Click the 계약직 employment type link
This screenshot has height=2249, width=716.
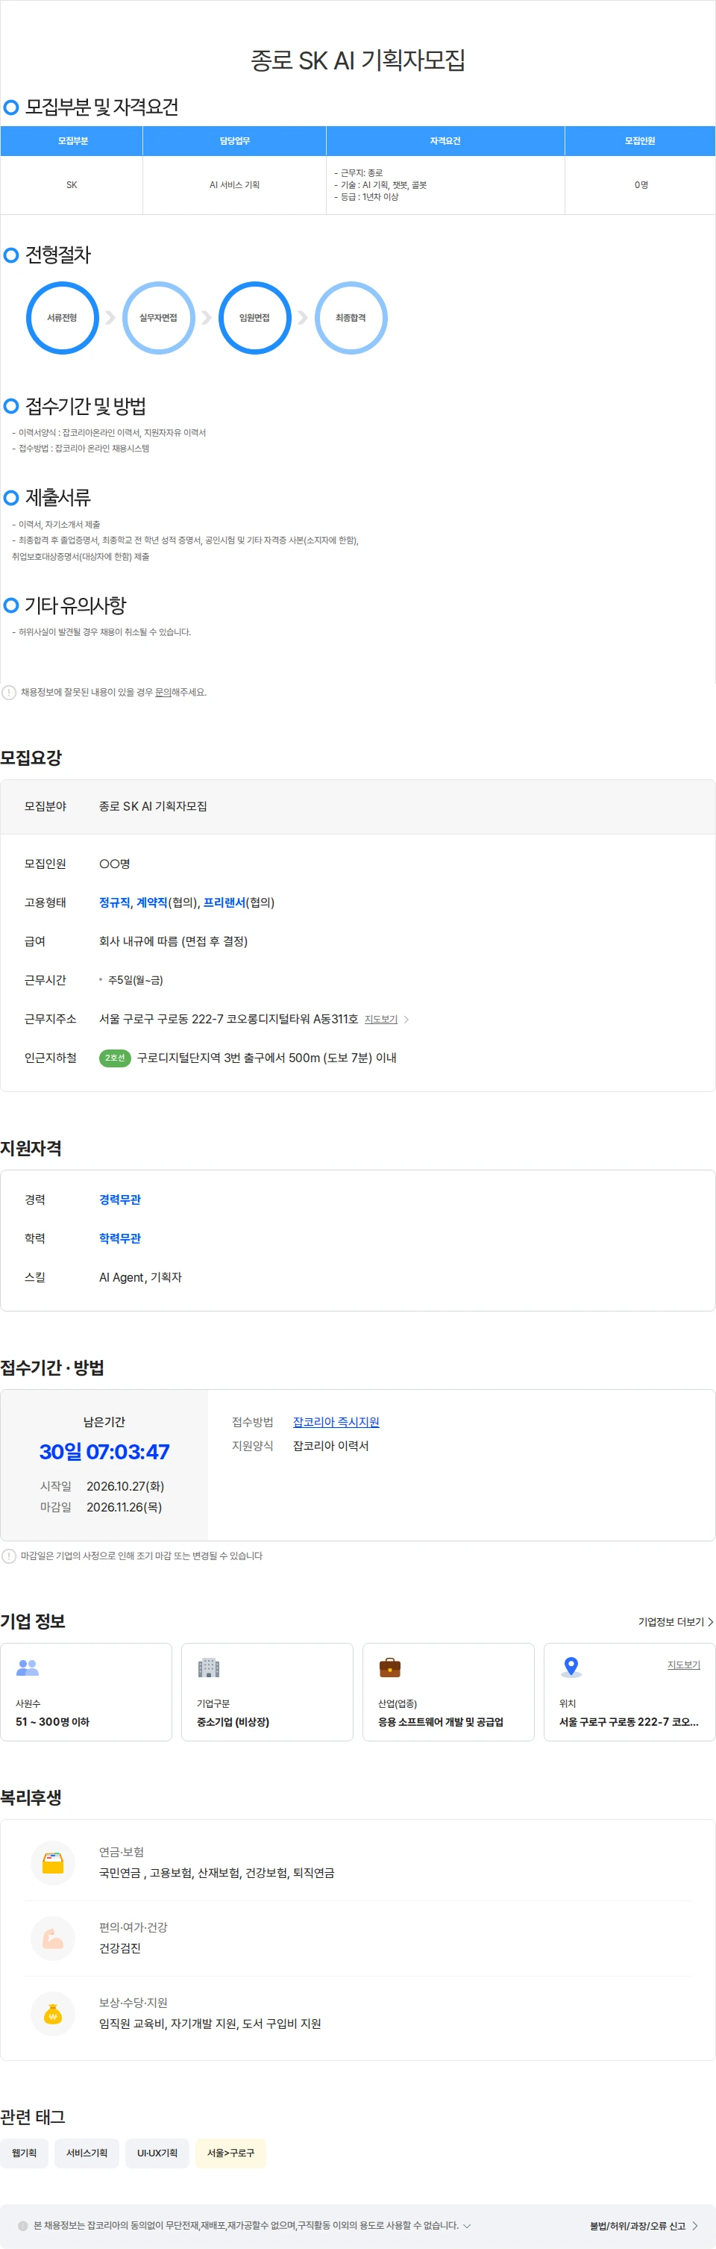151,902
